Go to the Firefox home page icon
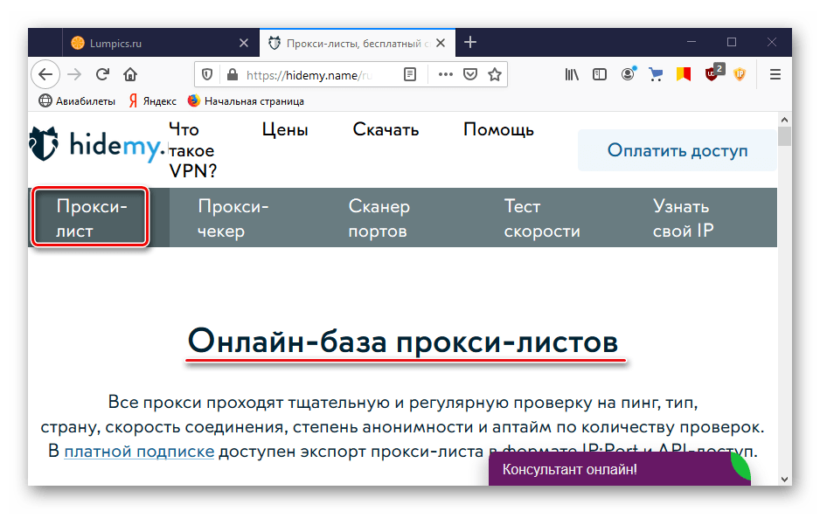The image size is (820, 518). [x=130, y=75]
